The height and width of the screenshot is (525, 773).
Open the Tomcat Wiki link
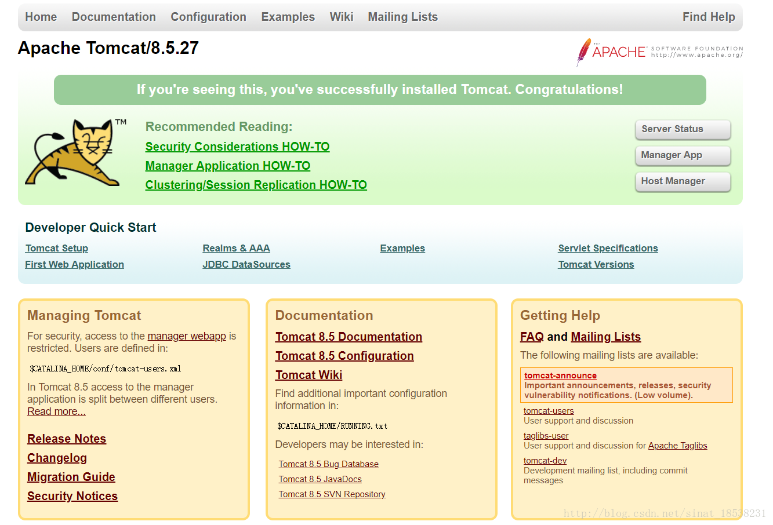tap(309, 375)
